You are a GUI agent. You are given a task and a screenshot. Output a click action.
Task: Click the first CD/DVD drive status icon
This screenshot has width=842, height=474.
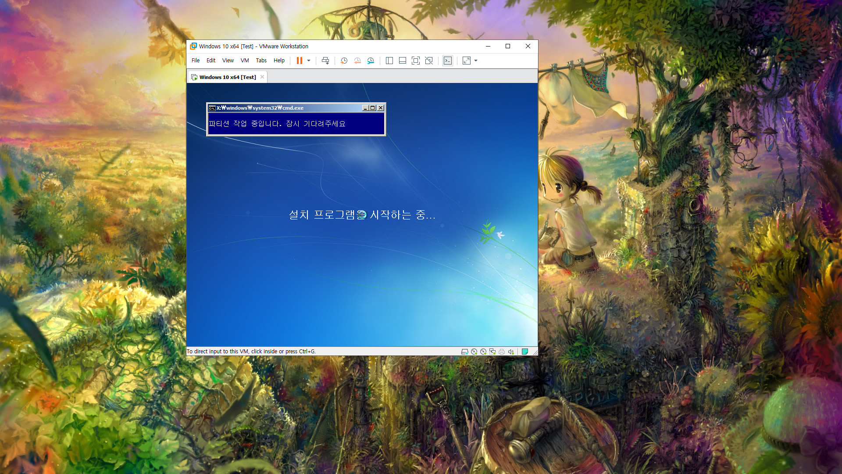click(x=474, y=352)
